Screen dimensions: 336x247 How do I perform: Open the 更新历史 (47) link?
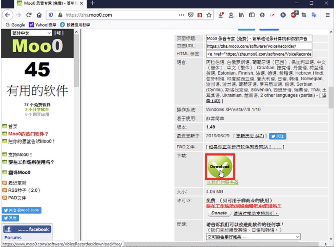[x=250, y=136]
